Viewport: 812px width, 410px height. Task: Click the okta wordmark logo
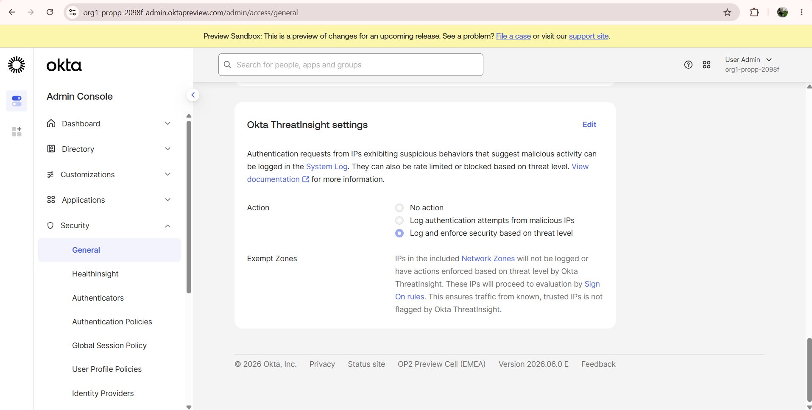tap(64, 65)
